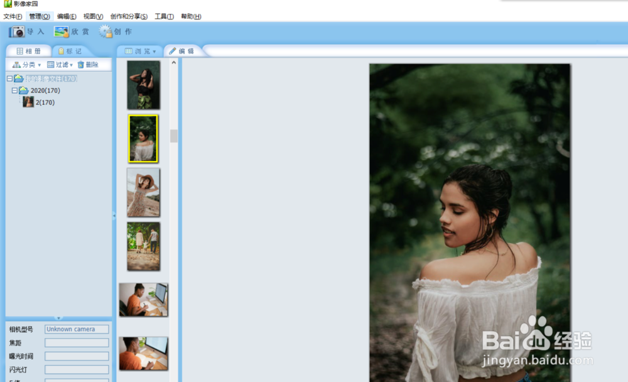The image size is (628, 382).
Task: Click the thumbnail strip scrollbar handle
Action: tap(174, 136)
